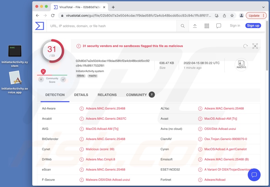The image size is (270, 187).
Task: Switch to the RELATIONS tab
Action: [107, 95]
